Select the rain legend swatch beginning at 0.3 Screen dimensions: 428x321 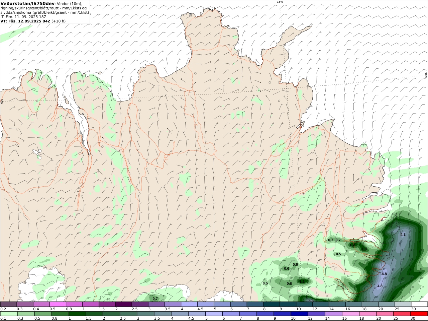click(26, 314)
